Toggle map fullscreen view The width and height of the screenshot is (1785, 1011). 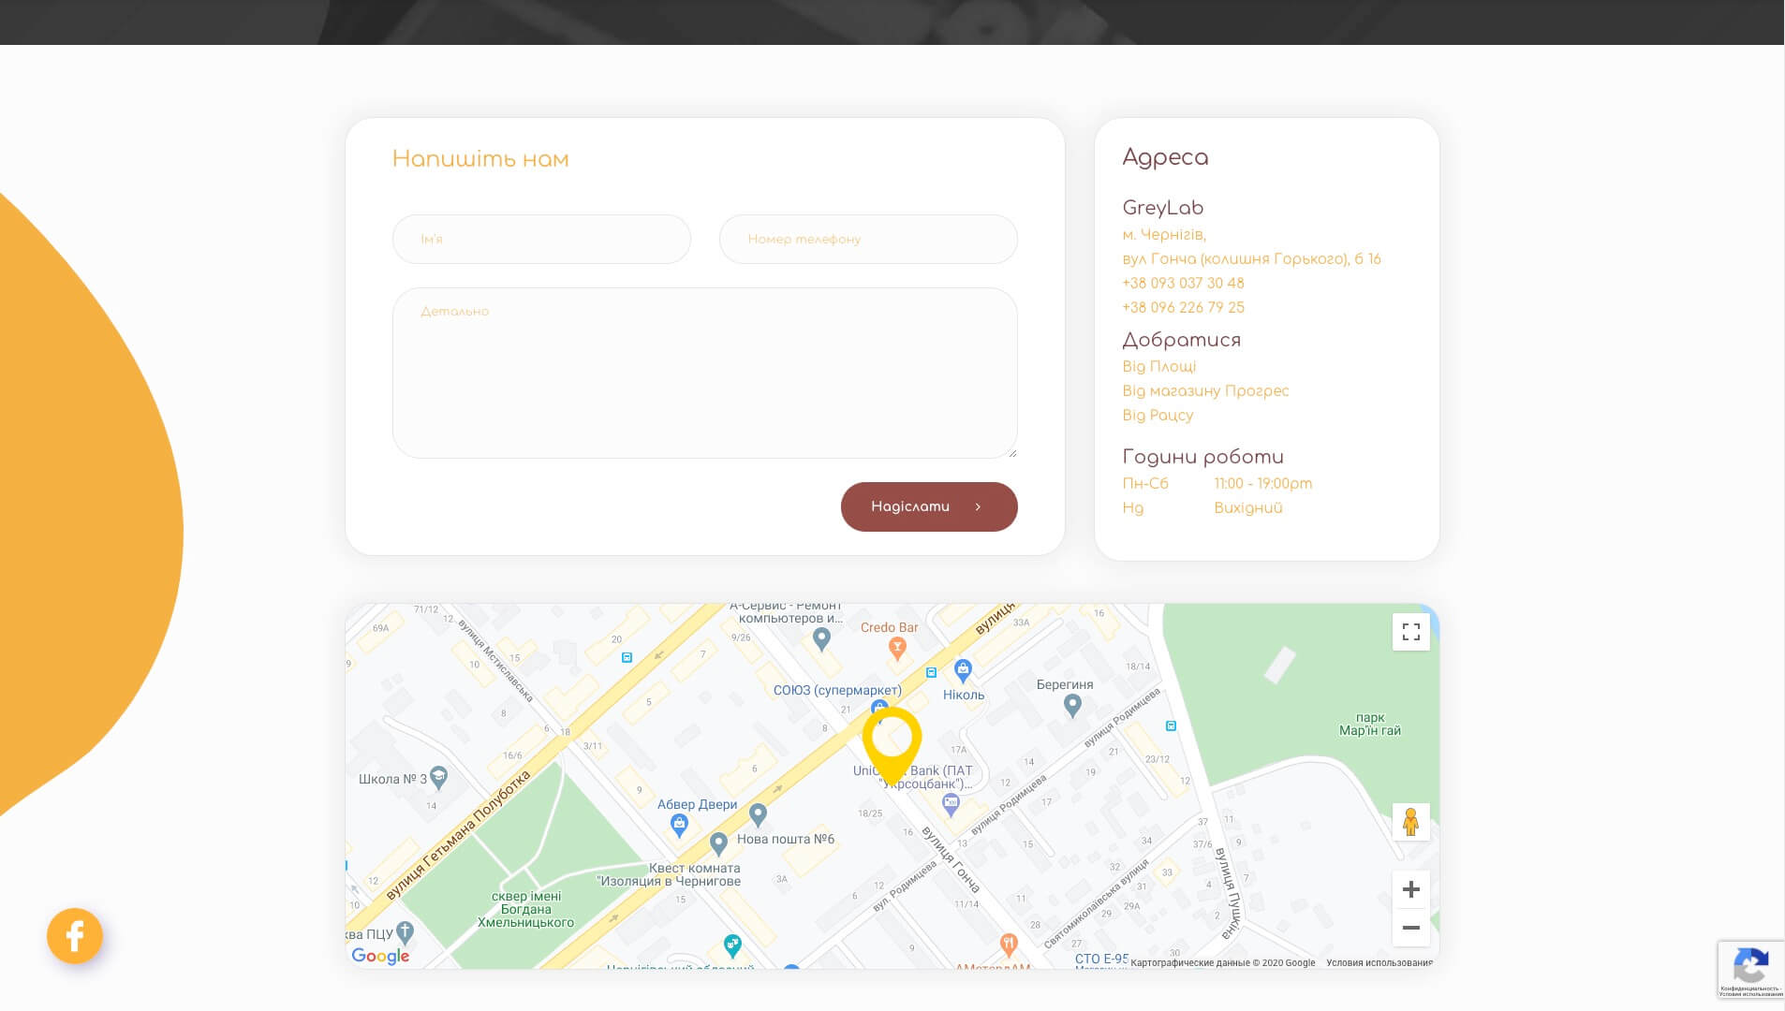[x=1410, y=632]
